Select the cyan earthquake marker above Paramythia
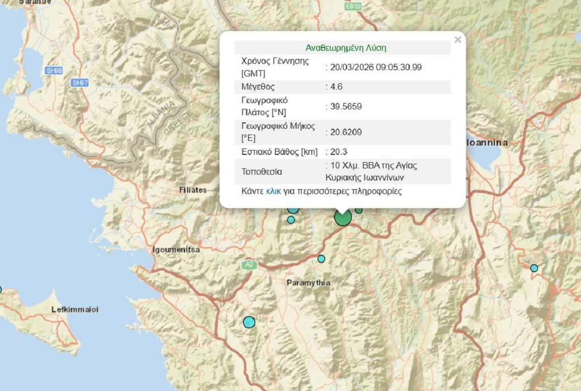Viewport: 581px width, 391px height. pyautogui.click(x=321, y=259)
